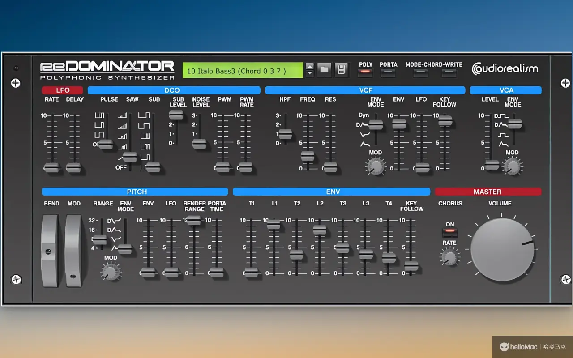Click the VCF RES slider handle
573x358 pixels.
point(330,167)
